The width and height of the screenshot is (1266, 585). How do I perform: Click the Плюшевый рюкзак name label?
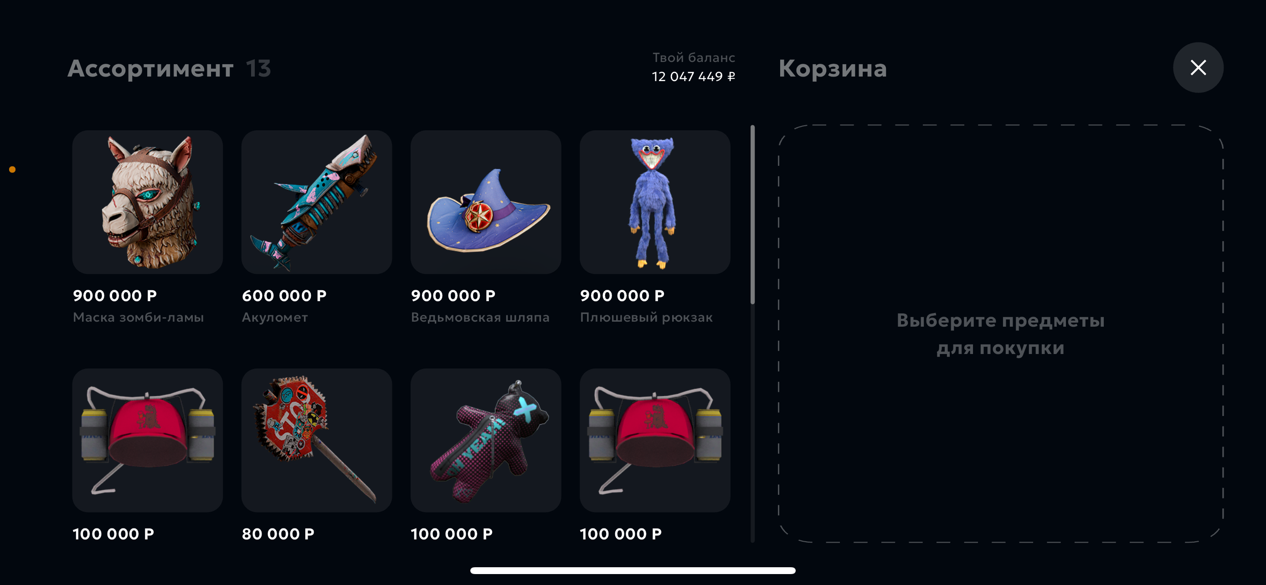[646, 317]
